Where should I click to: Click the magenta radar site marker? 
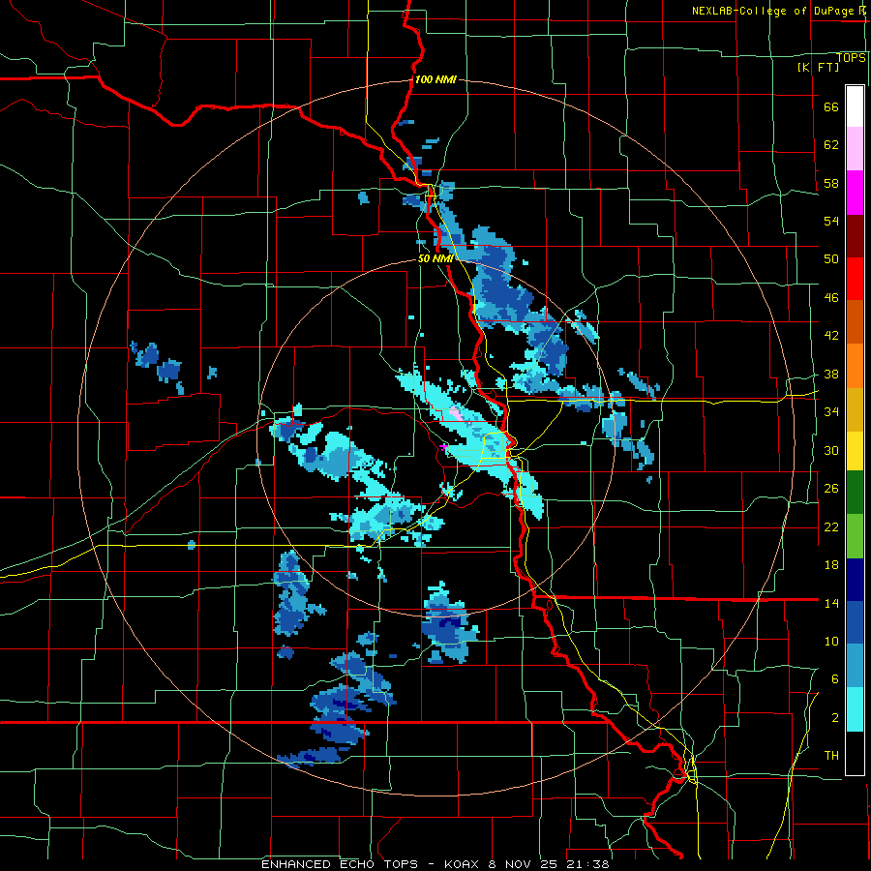pyautogui.click(x=444, y=446)
